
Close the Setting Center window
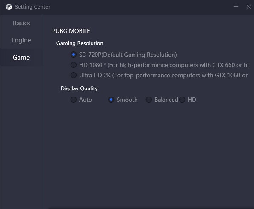(x=248, y=7)
